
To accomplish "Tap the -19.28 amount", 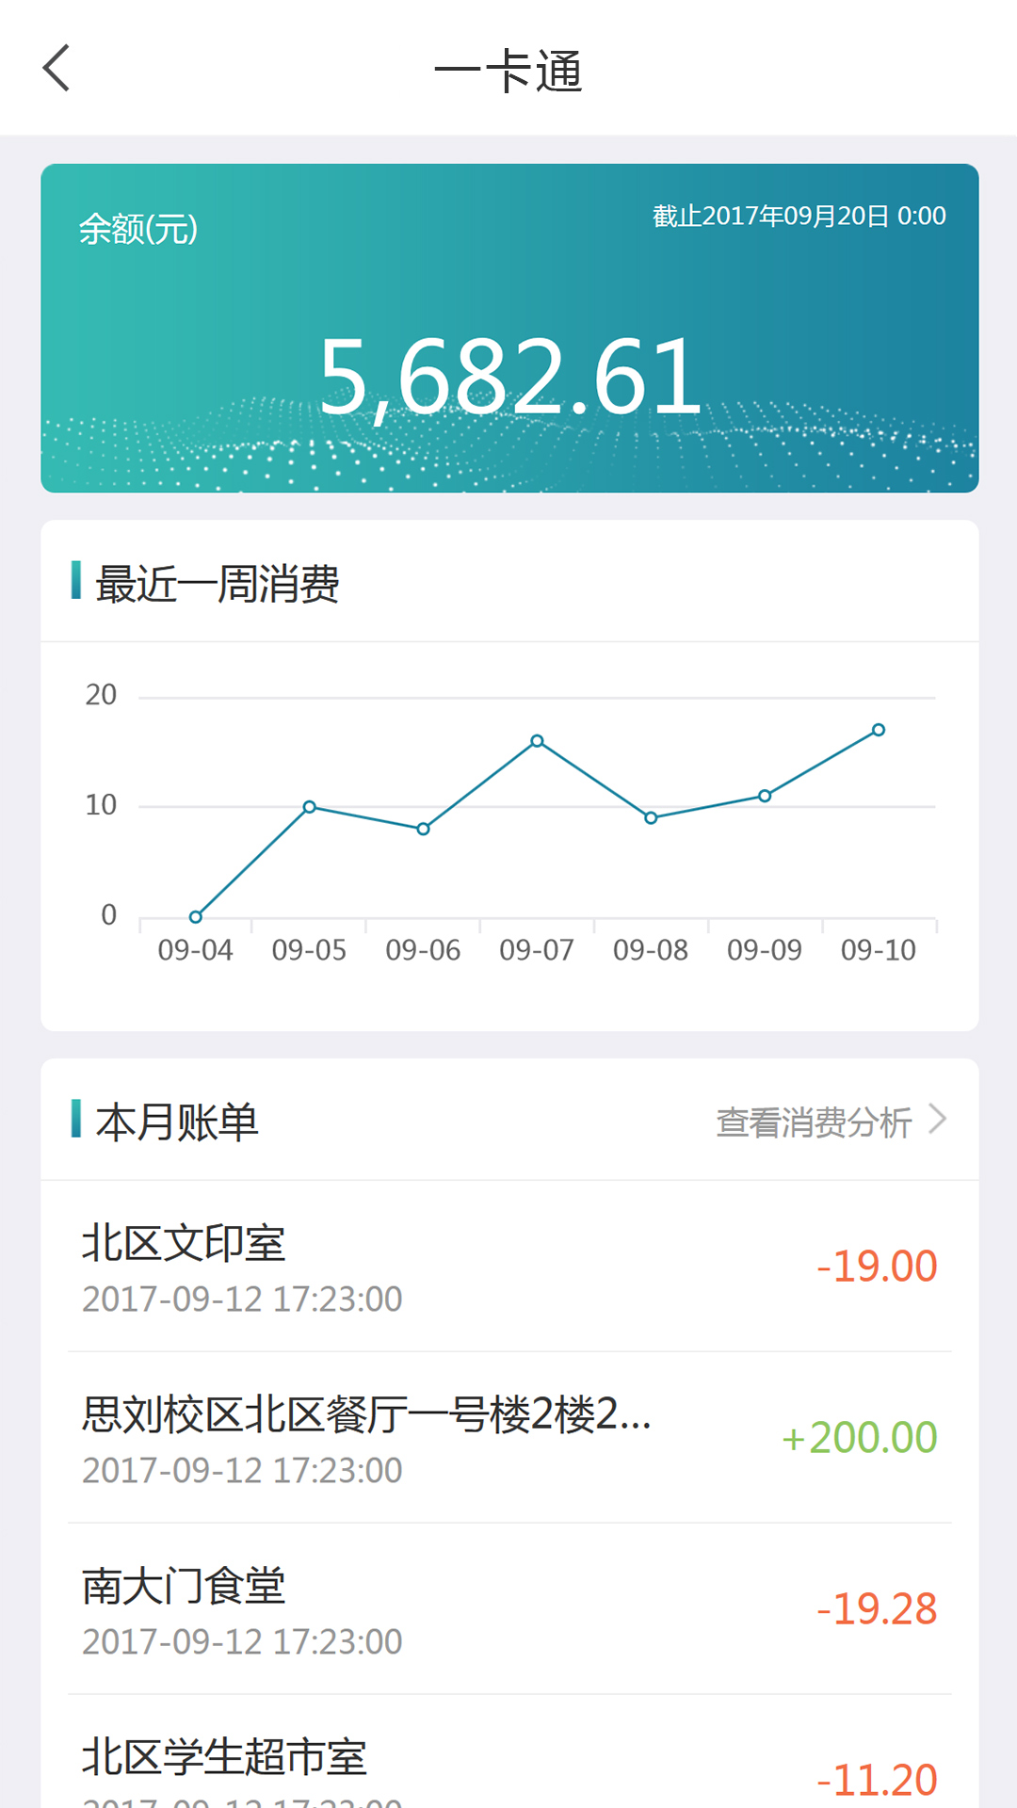I will pyautogui.click(x=877, y=1609).
